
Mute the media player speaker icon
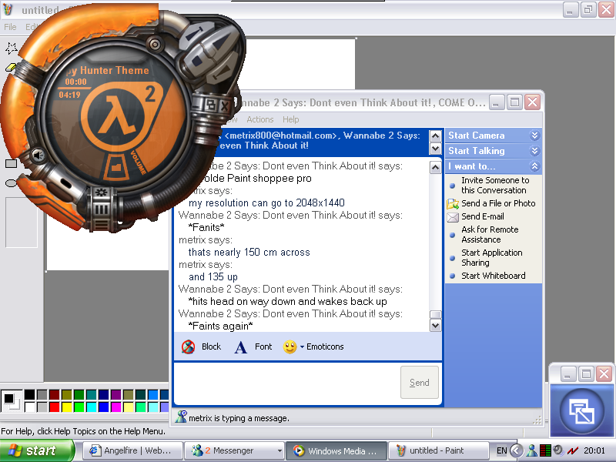tap(38, 156)
